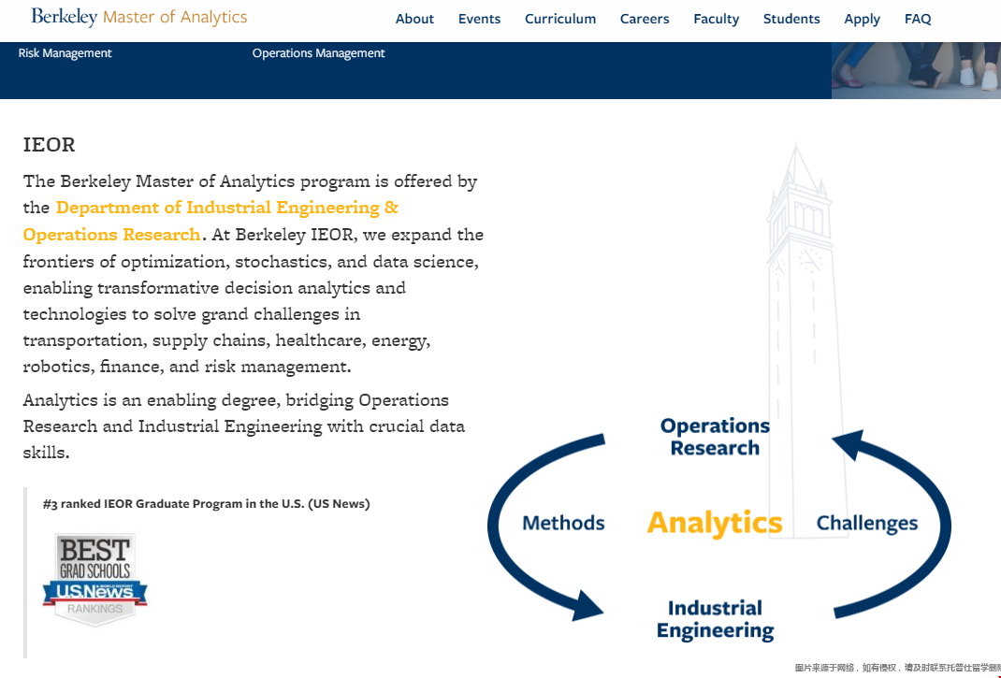
Task: Open the FAQ page
Action: (918, 19)
